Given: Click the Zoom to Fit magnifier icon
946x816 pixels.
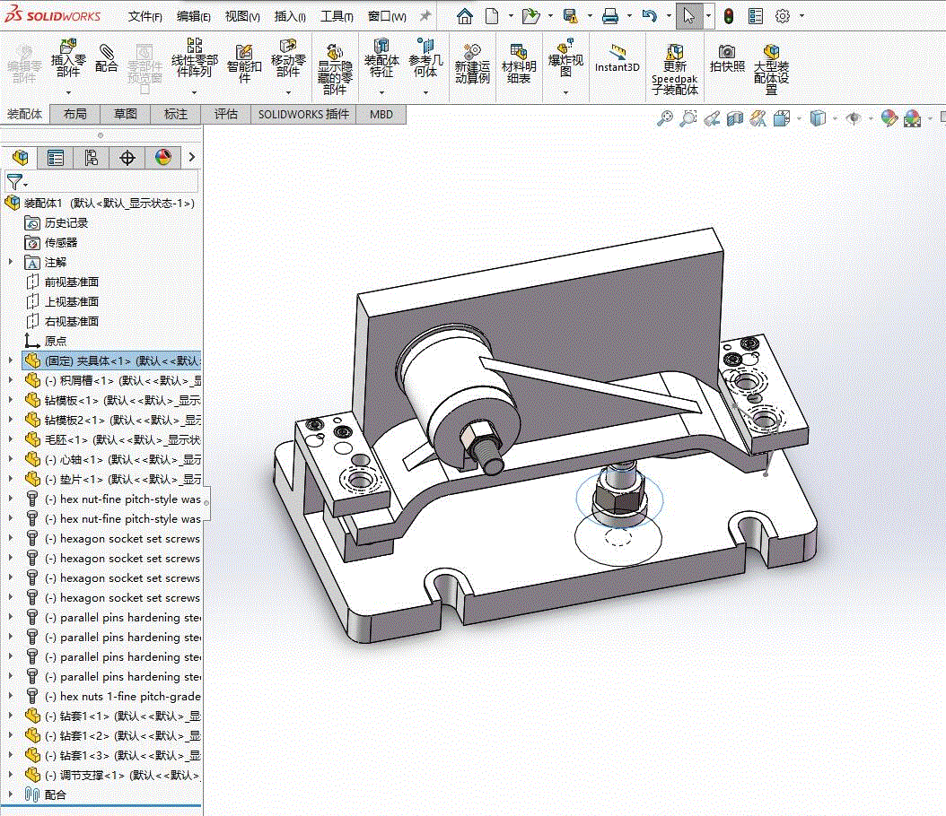Looking at the screenshot, I should 665,117.
